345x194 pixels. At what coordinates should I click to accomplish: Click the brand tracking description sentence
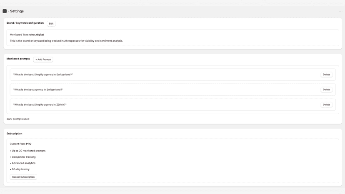point(66,41)
